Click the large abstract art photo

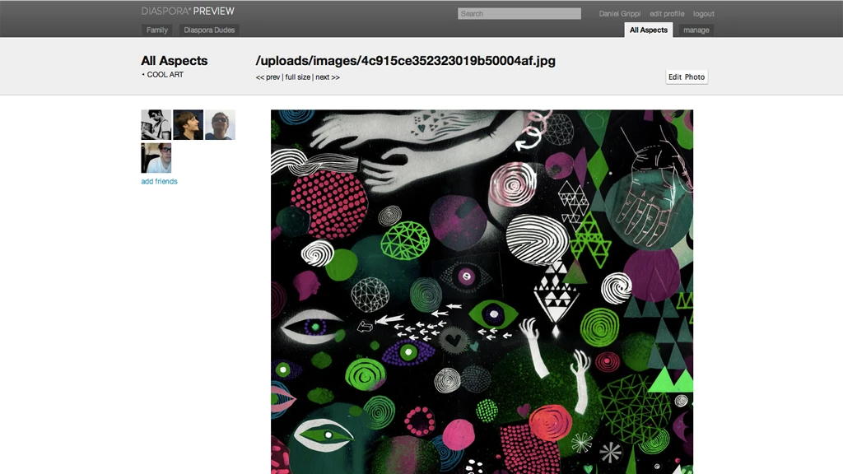pyautogui.click(x=482, y=292)
